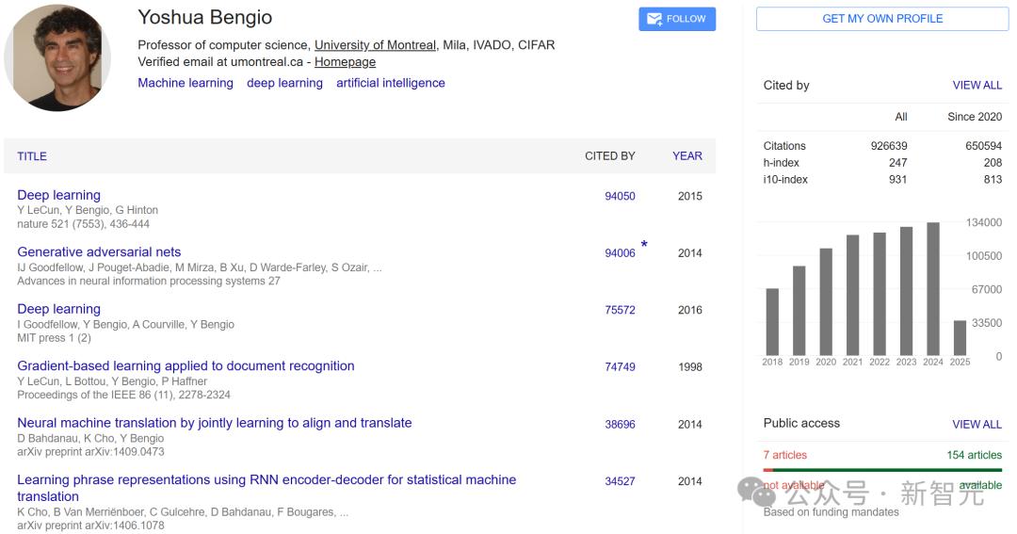
Task: Sort publications by Title column header
Action: coord(32,156)
